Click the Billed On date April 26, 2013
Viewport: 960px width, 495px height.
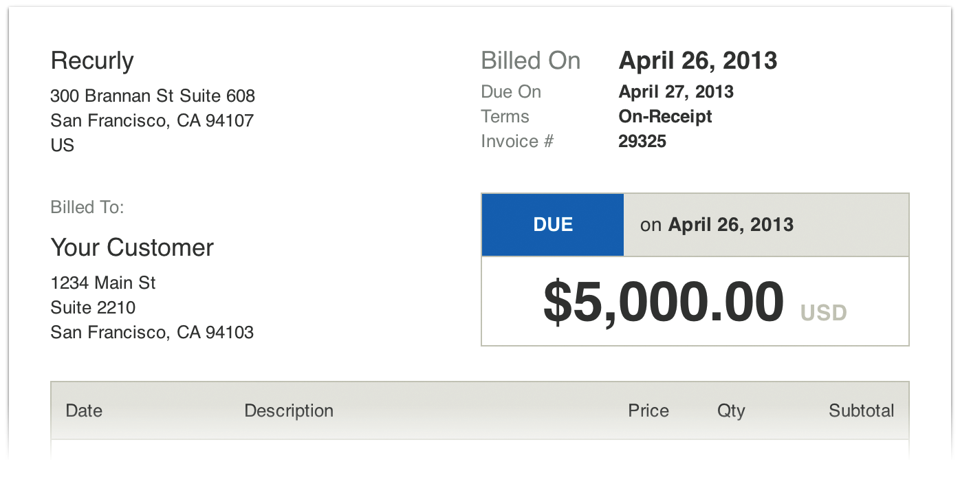pos(697,61)
